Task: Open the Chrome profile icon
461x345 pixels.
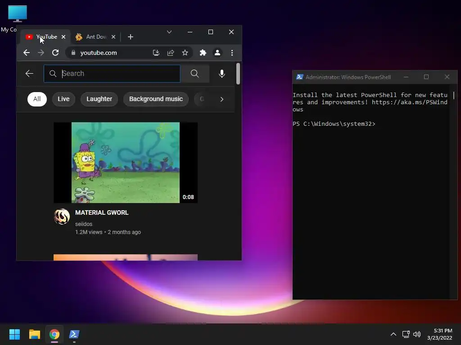Action: click(x=217, y=53)
